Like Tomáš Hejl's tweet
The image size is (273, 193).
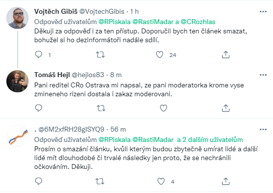(163, 108)
